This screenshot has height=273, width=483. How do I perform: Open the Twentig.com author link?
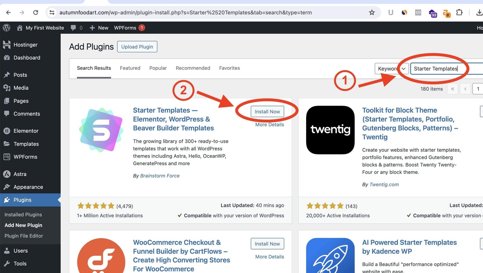pyautogui.click(x=384, y=185)
